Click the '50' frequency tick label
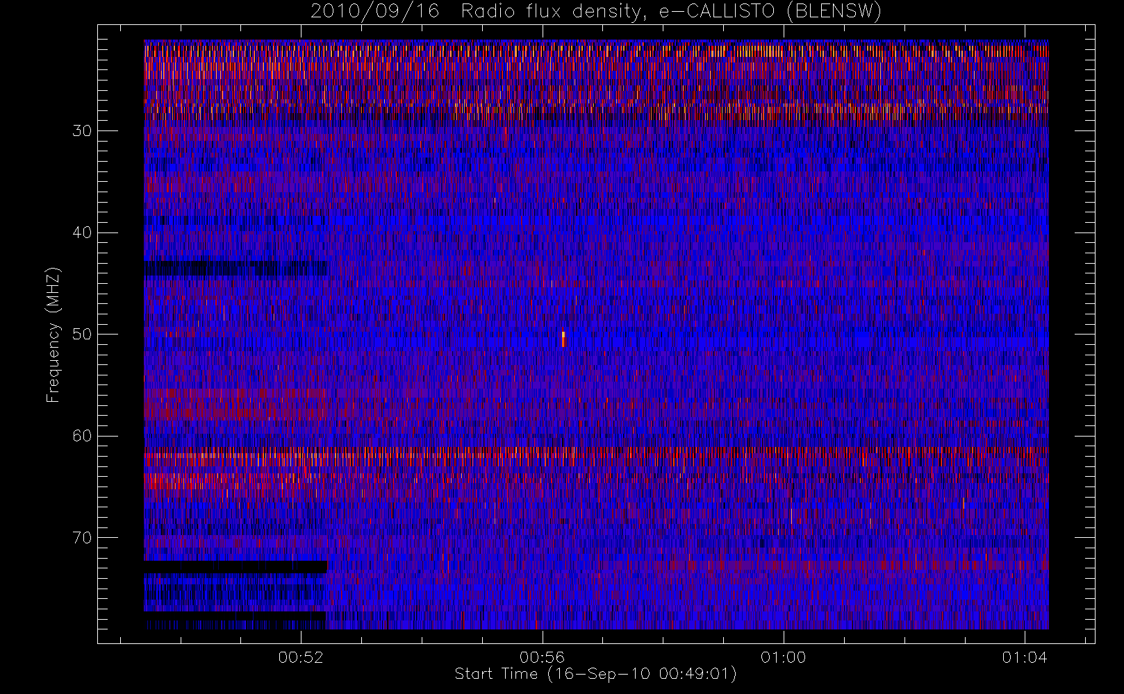 [x=82, y=334]
